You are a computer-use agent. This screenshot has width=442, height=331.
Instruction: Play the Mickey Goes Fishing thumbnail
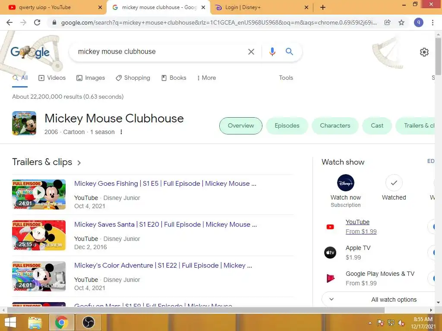pyautogui.click(x=39, y=194)
